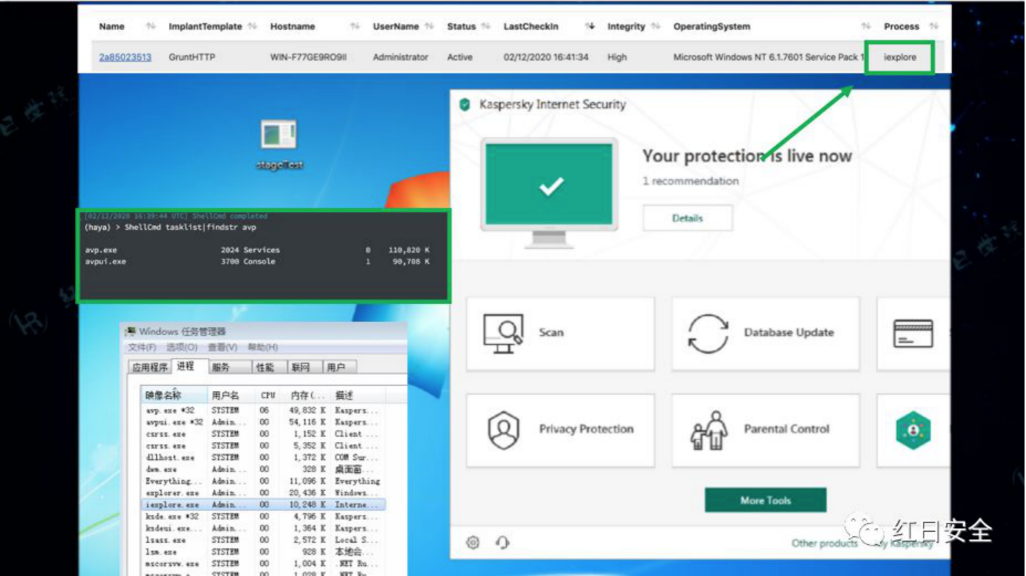Select the dllhost.exe process row
1026x576 pixels.
(x=263, y=457)
